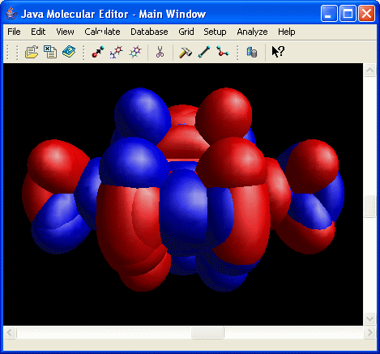Open the File menu
The image size is (380, 354).
click(14, 32)
